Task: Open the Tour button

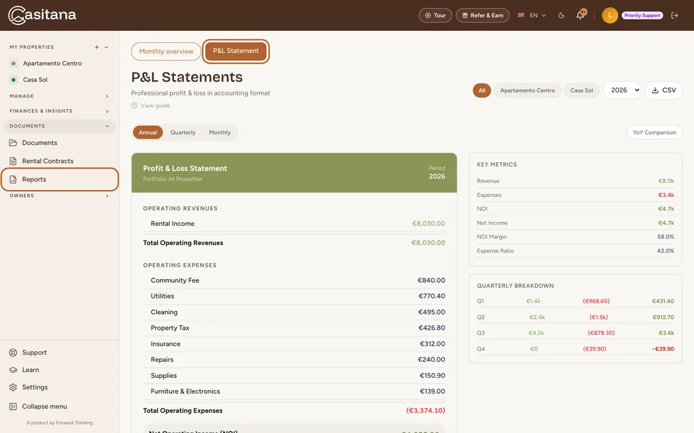Action: pos(435,15)
